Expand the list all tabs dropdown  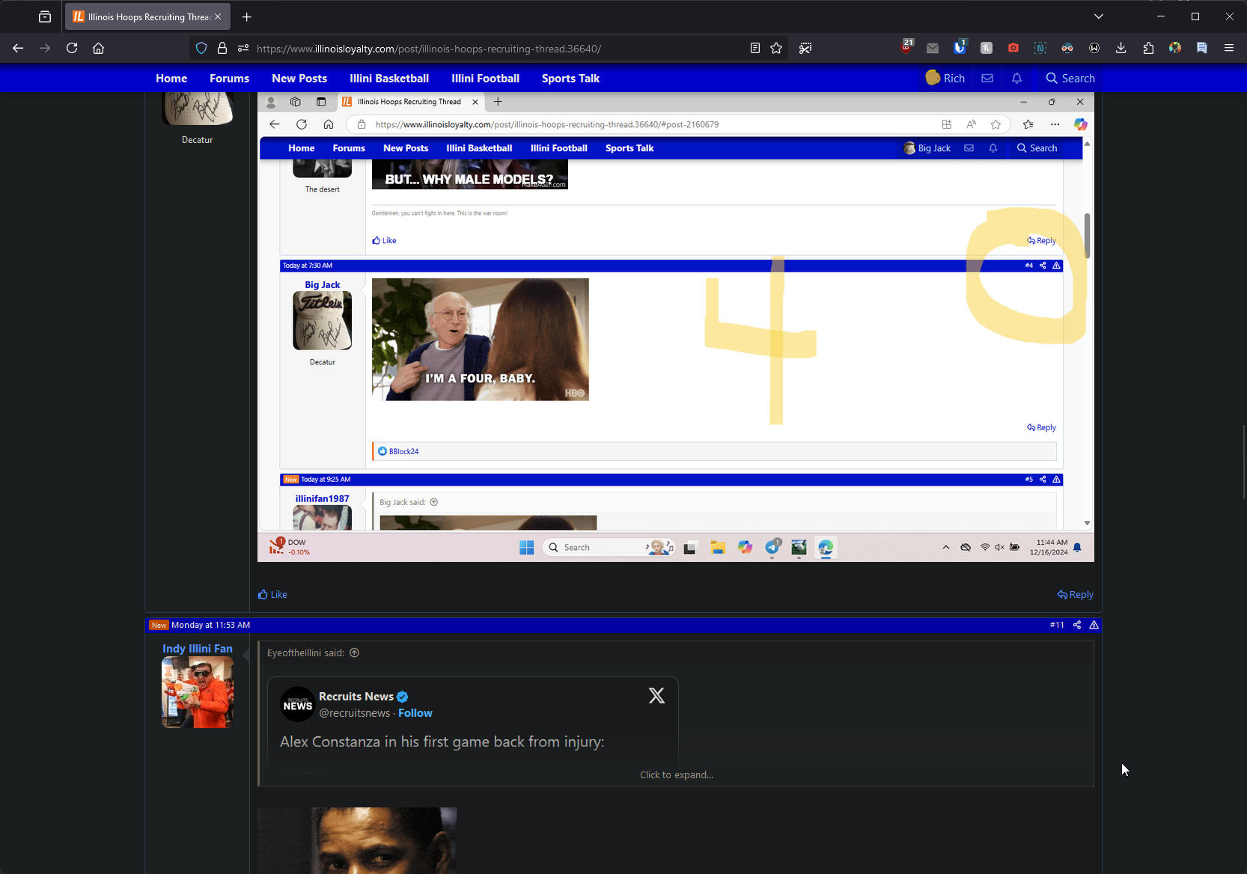(x=1098, y=16)
